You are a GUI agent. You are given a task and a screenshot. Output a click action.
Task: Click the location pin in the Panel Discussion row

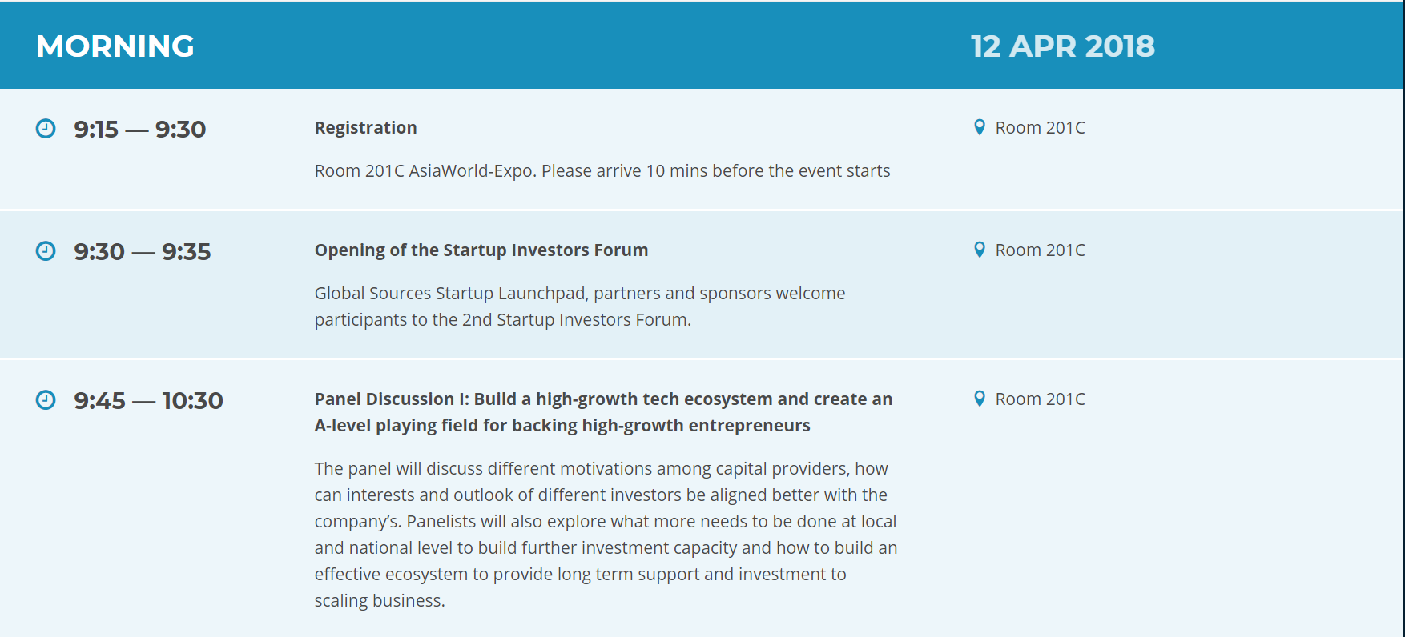[x=979, y=399]
